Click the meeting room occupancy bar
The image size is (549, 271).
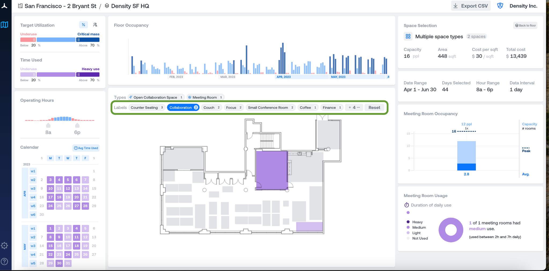pyautogui.click(x=466, y=156)
